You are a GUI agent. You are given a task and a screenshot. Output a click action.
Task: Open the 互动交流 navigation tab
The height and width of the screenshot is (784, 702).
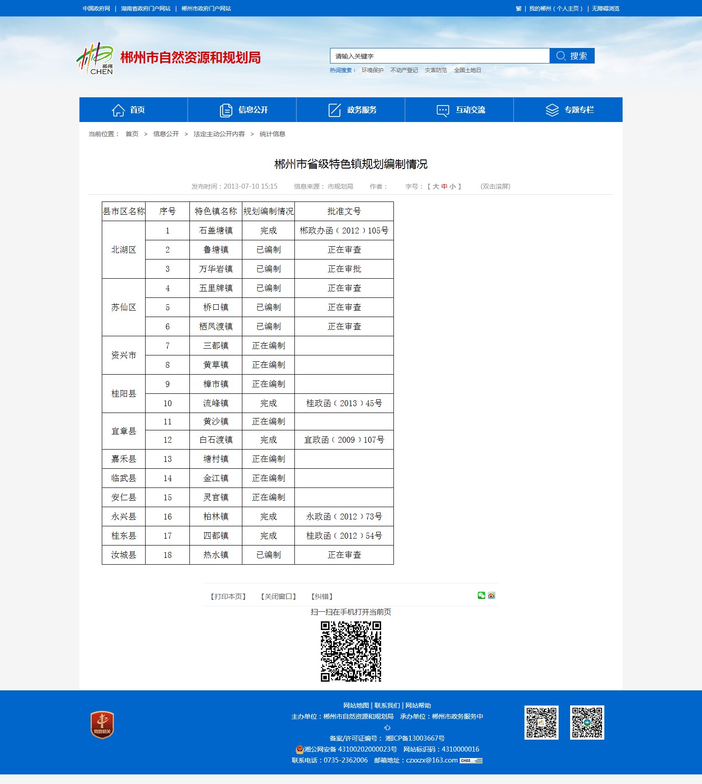coord(459,110)
